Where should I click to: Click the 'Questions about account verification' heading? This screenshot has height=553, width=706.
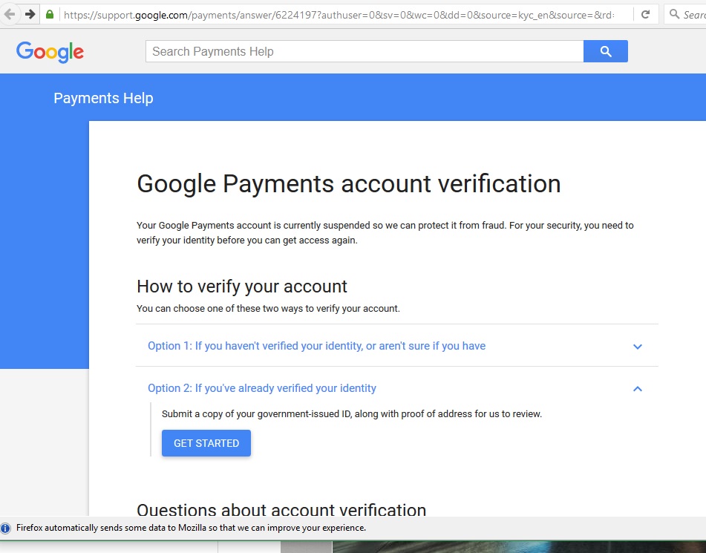[281, 509]
